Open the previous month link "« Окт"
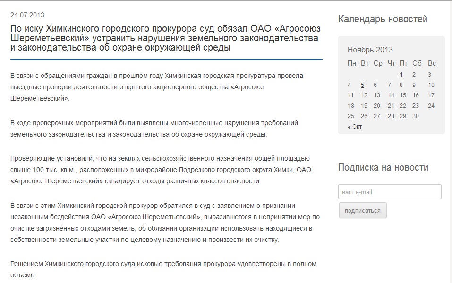 tap(354, 127)
